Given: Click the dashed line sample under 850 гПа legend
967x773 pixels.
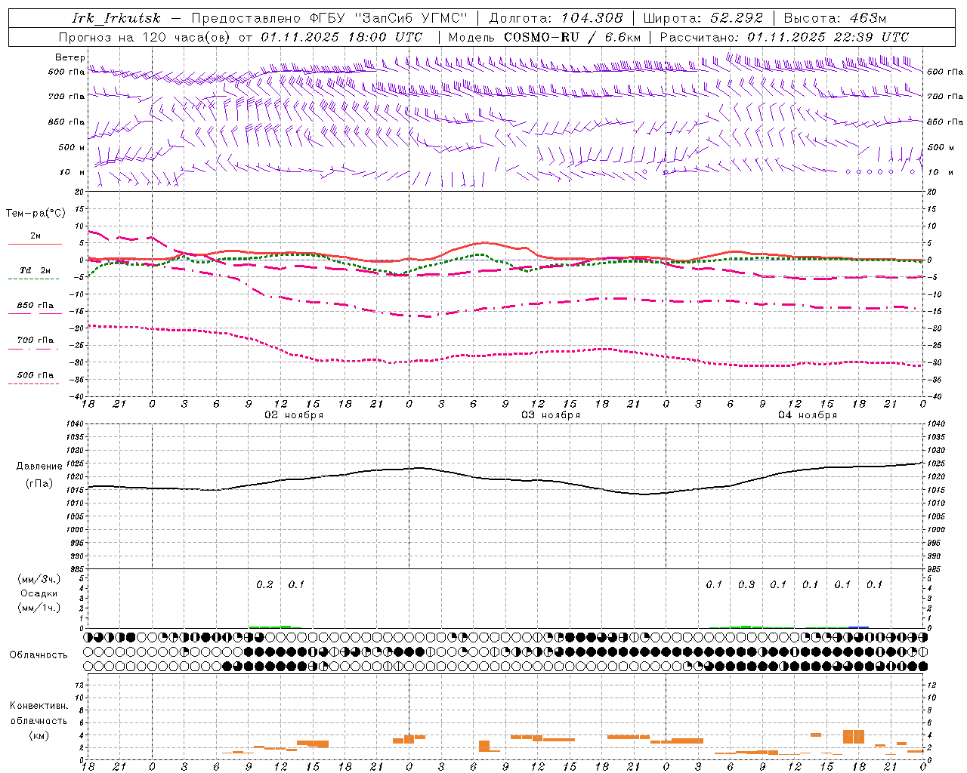Looking at the screenshot, I should coord(35,314).
